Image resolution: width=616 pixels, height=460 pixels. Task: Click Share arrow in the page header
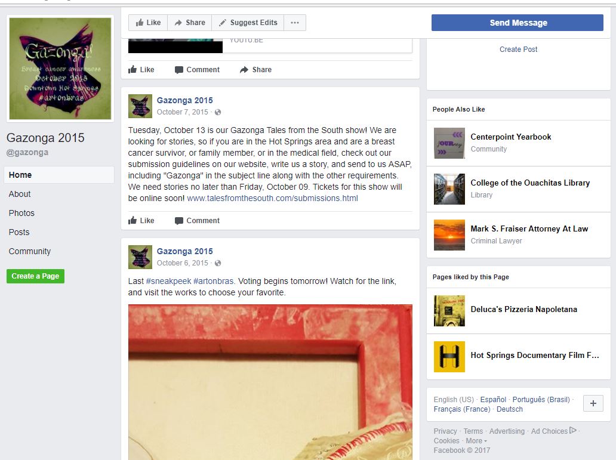(x=190, y=23)
